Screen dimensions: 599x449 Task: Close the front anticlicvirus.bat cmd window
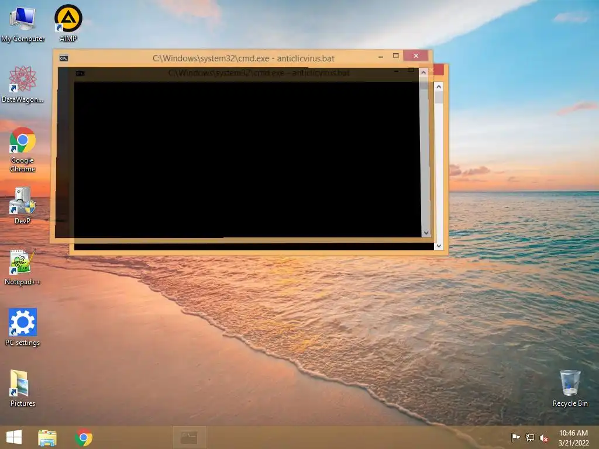tap(416, 56)
